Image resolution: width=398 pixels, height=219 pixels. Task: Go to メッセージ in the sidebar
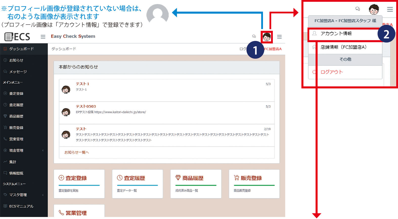pyautogui.click(x=18, y=72)
